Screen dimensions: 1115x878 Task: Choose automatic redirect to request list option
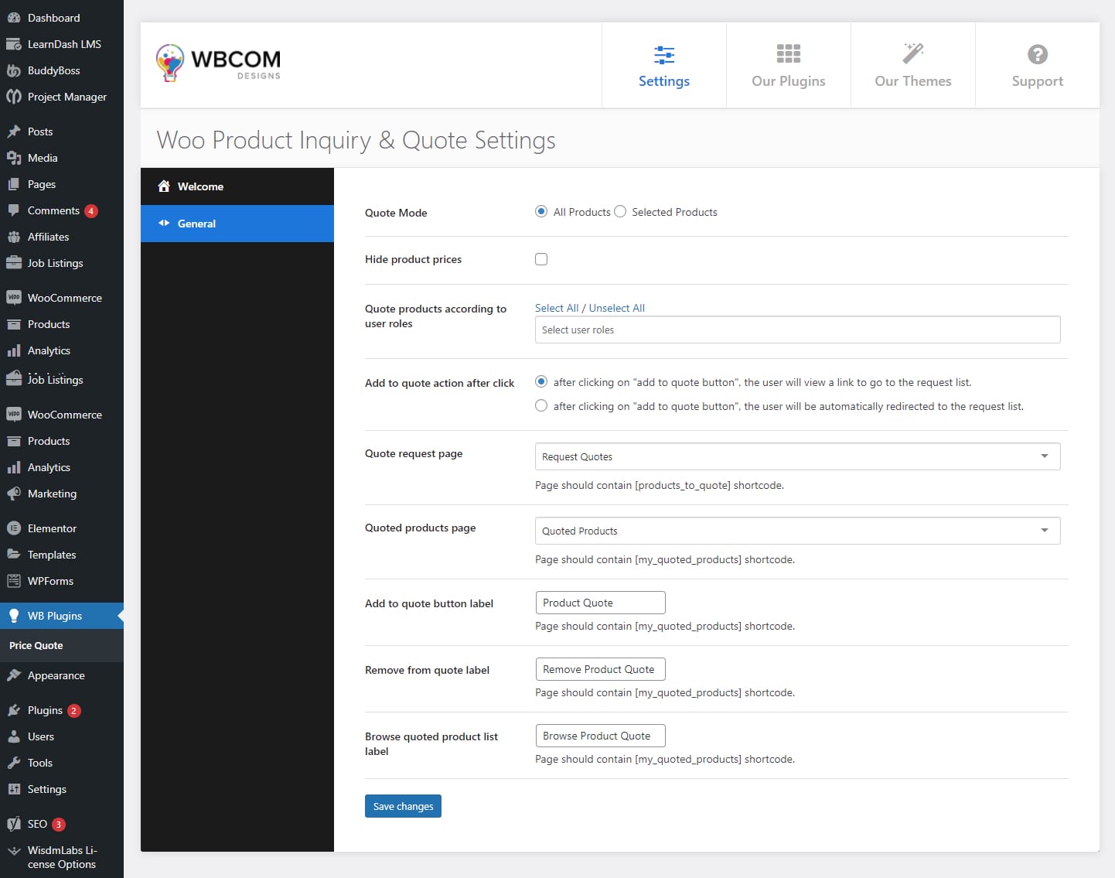pyautogui.click(x=541, y=406)
